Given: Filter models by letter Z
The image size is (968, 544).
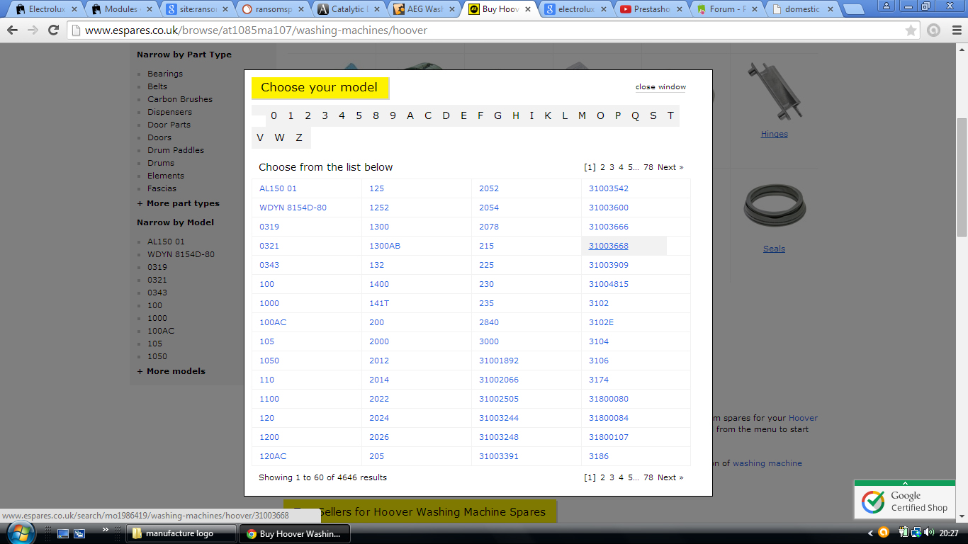Looking at the screenshot, I should pos(299,137).
